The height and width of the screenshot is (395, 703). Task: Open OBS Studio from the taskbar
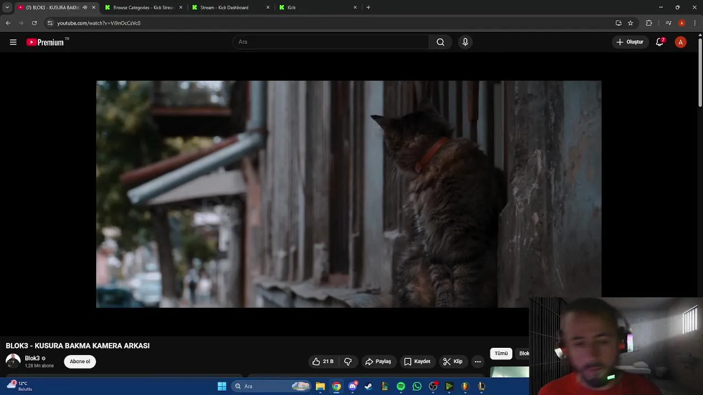433,386
